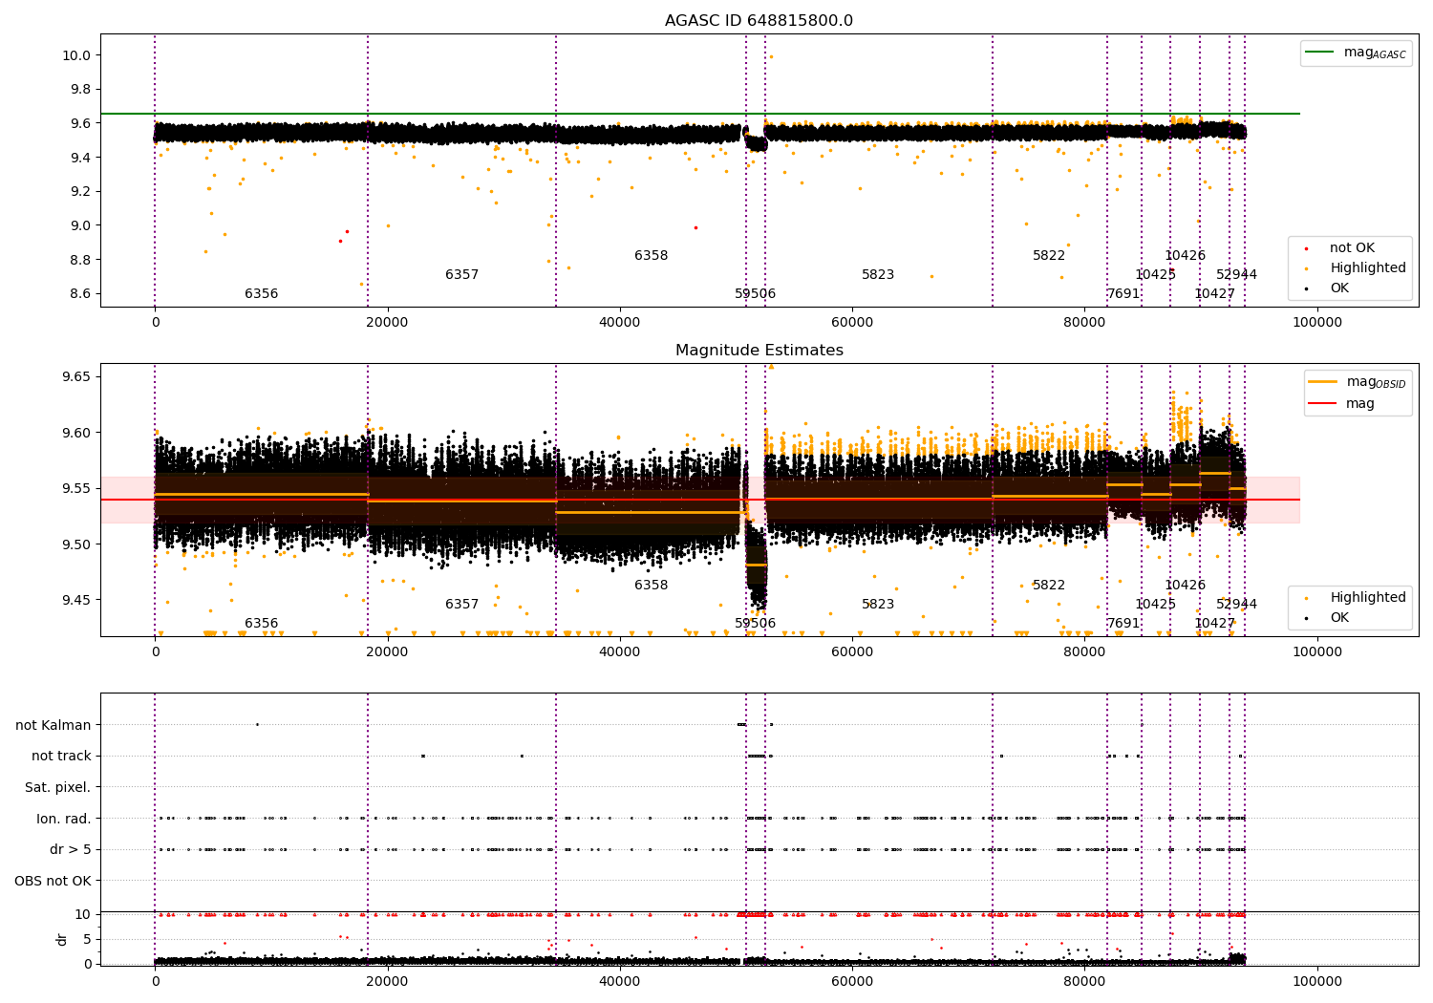The image size is (1433, 1003).
Task: Click obsid label 10426 in top plot
Action: [1185, 256]
